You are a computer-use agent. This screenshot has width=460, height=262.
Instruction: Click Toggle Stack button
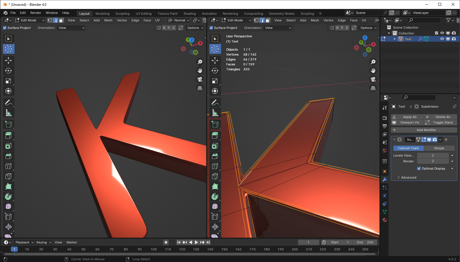coord(441,122)
